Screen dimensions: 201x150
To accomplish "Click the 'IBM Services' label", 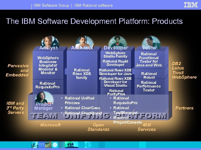I will 147,127.
